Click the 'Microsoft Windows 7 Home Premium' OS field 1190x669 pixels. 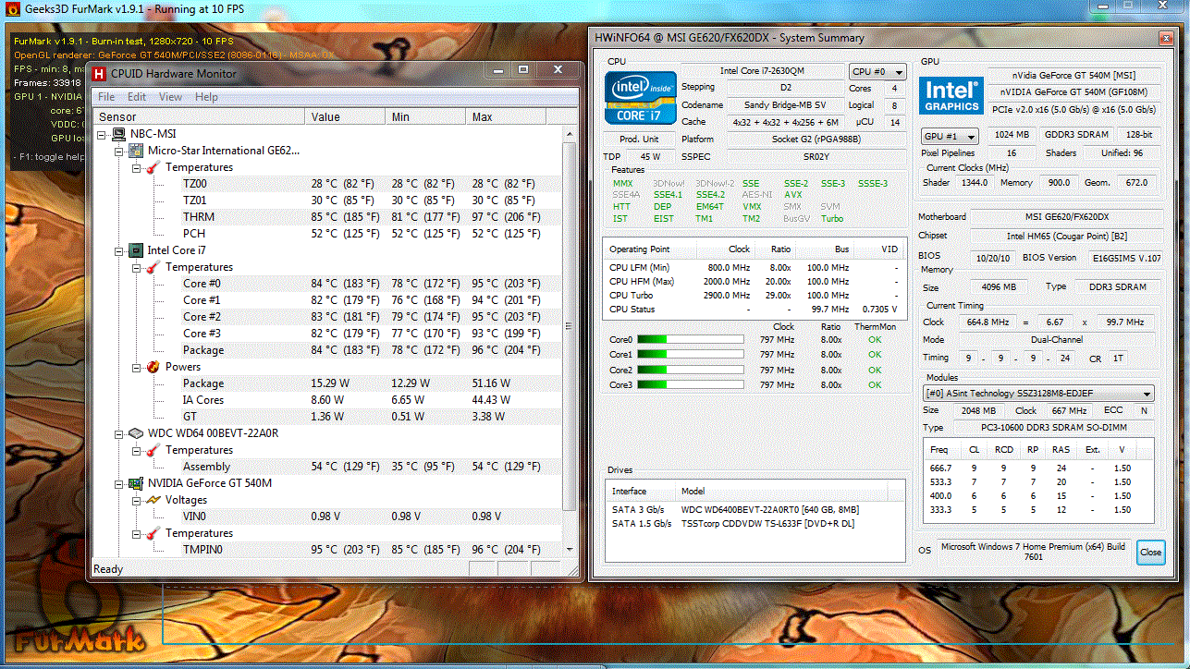point(1034,552)
